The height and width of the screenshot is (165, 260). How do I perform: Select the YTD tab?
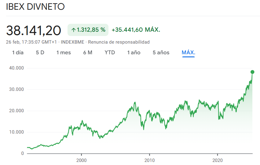click(110, 53)
